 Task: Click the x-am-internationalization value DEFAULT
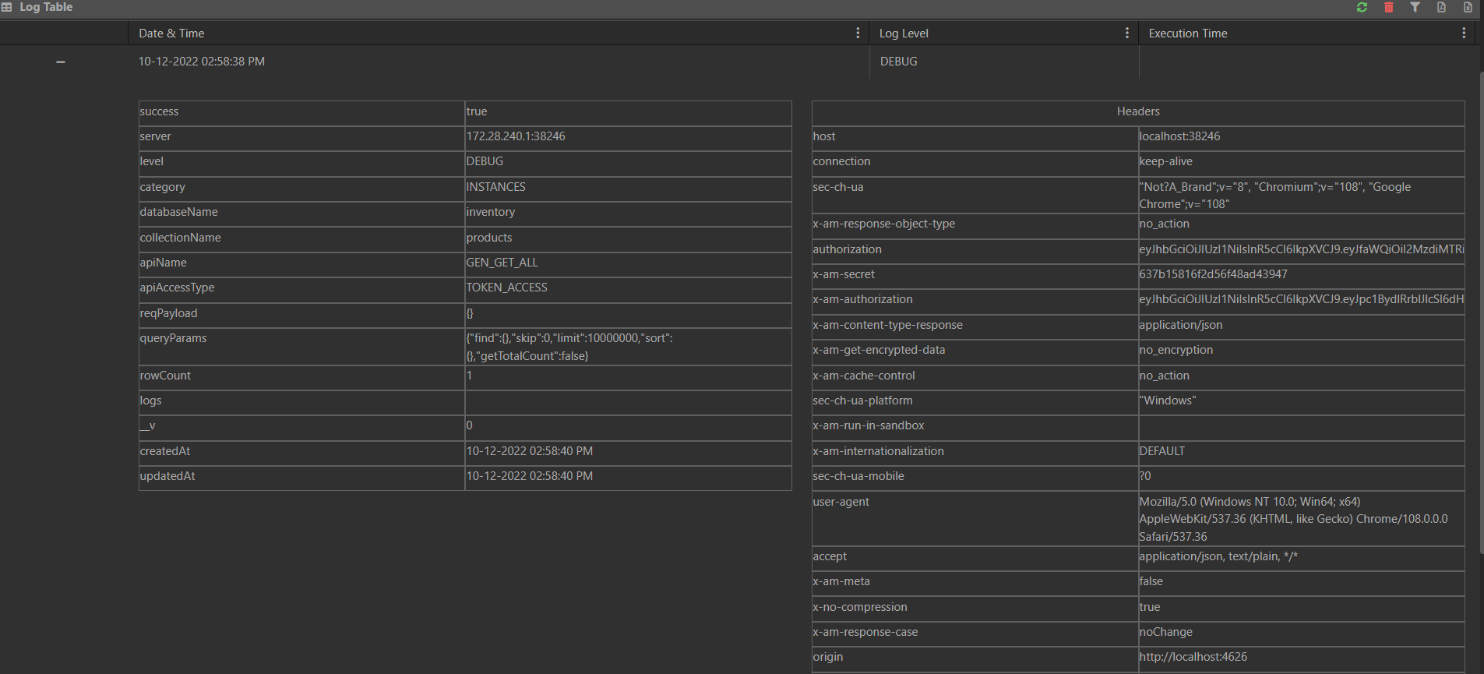point(1161,451)
